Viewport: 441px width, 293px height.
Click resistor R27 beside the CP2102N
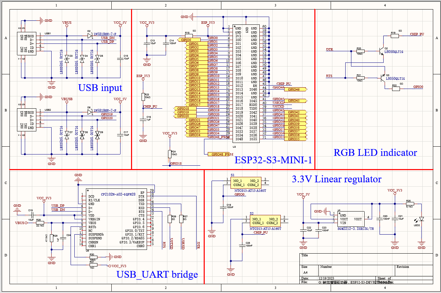coord(181,219)
